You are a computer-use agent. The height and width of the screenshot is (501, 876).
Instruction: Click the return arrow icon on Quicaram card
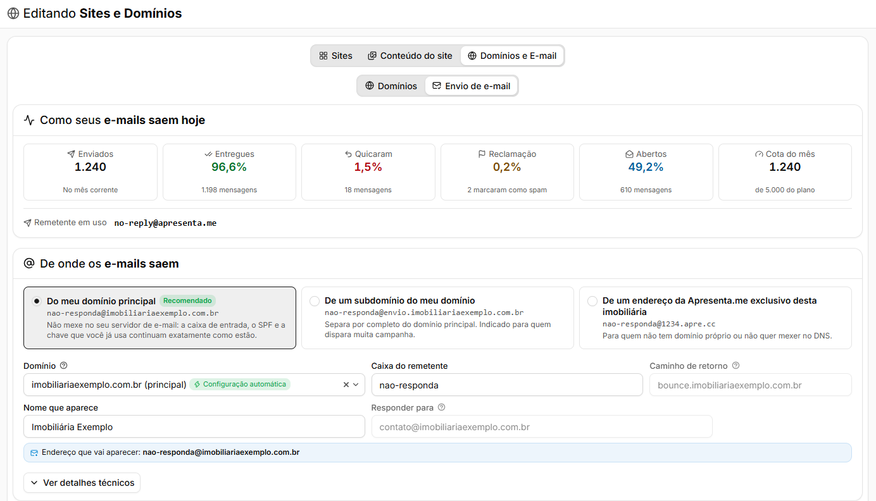point(348,154)
